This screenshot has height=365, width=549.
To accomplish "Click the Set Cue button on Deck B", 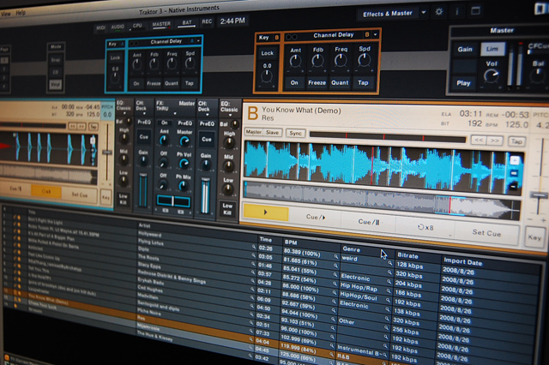I will [487, 232].
